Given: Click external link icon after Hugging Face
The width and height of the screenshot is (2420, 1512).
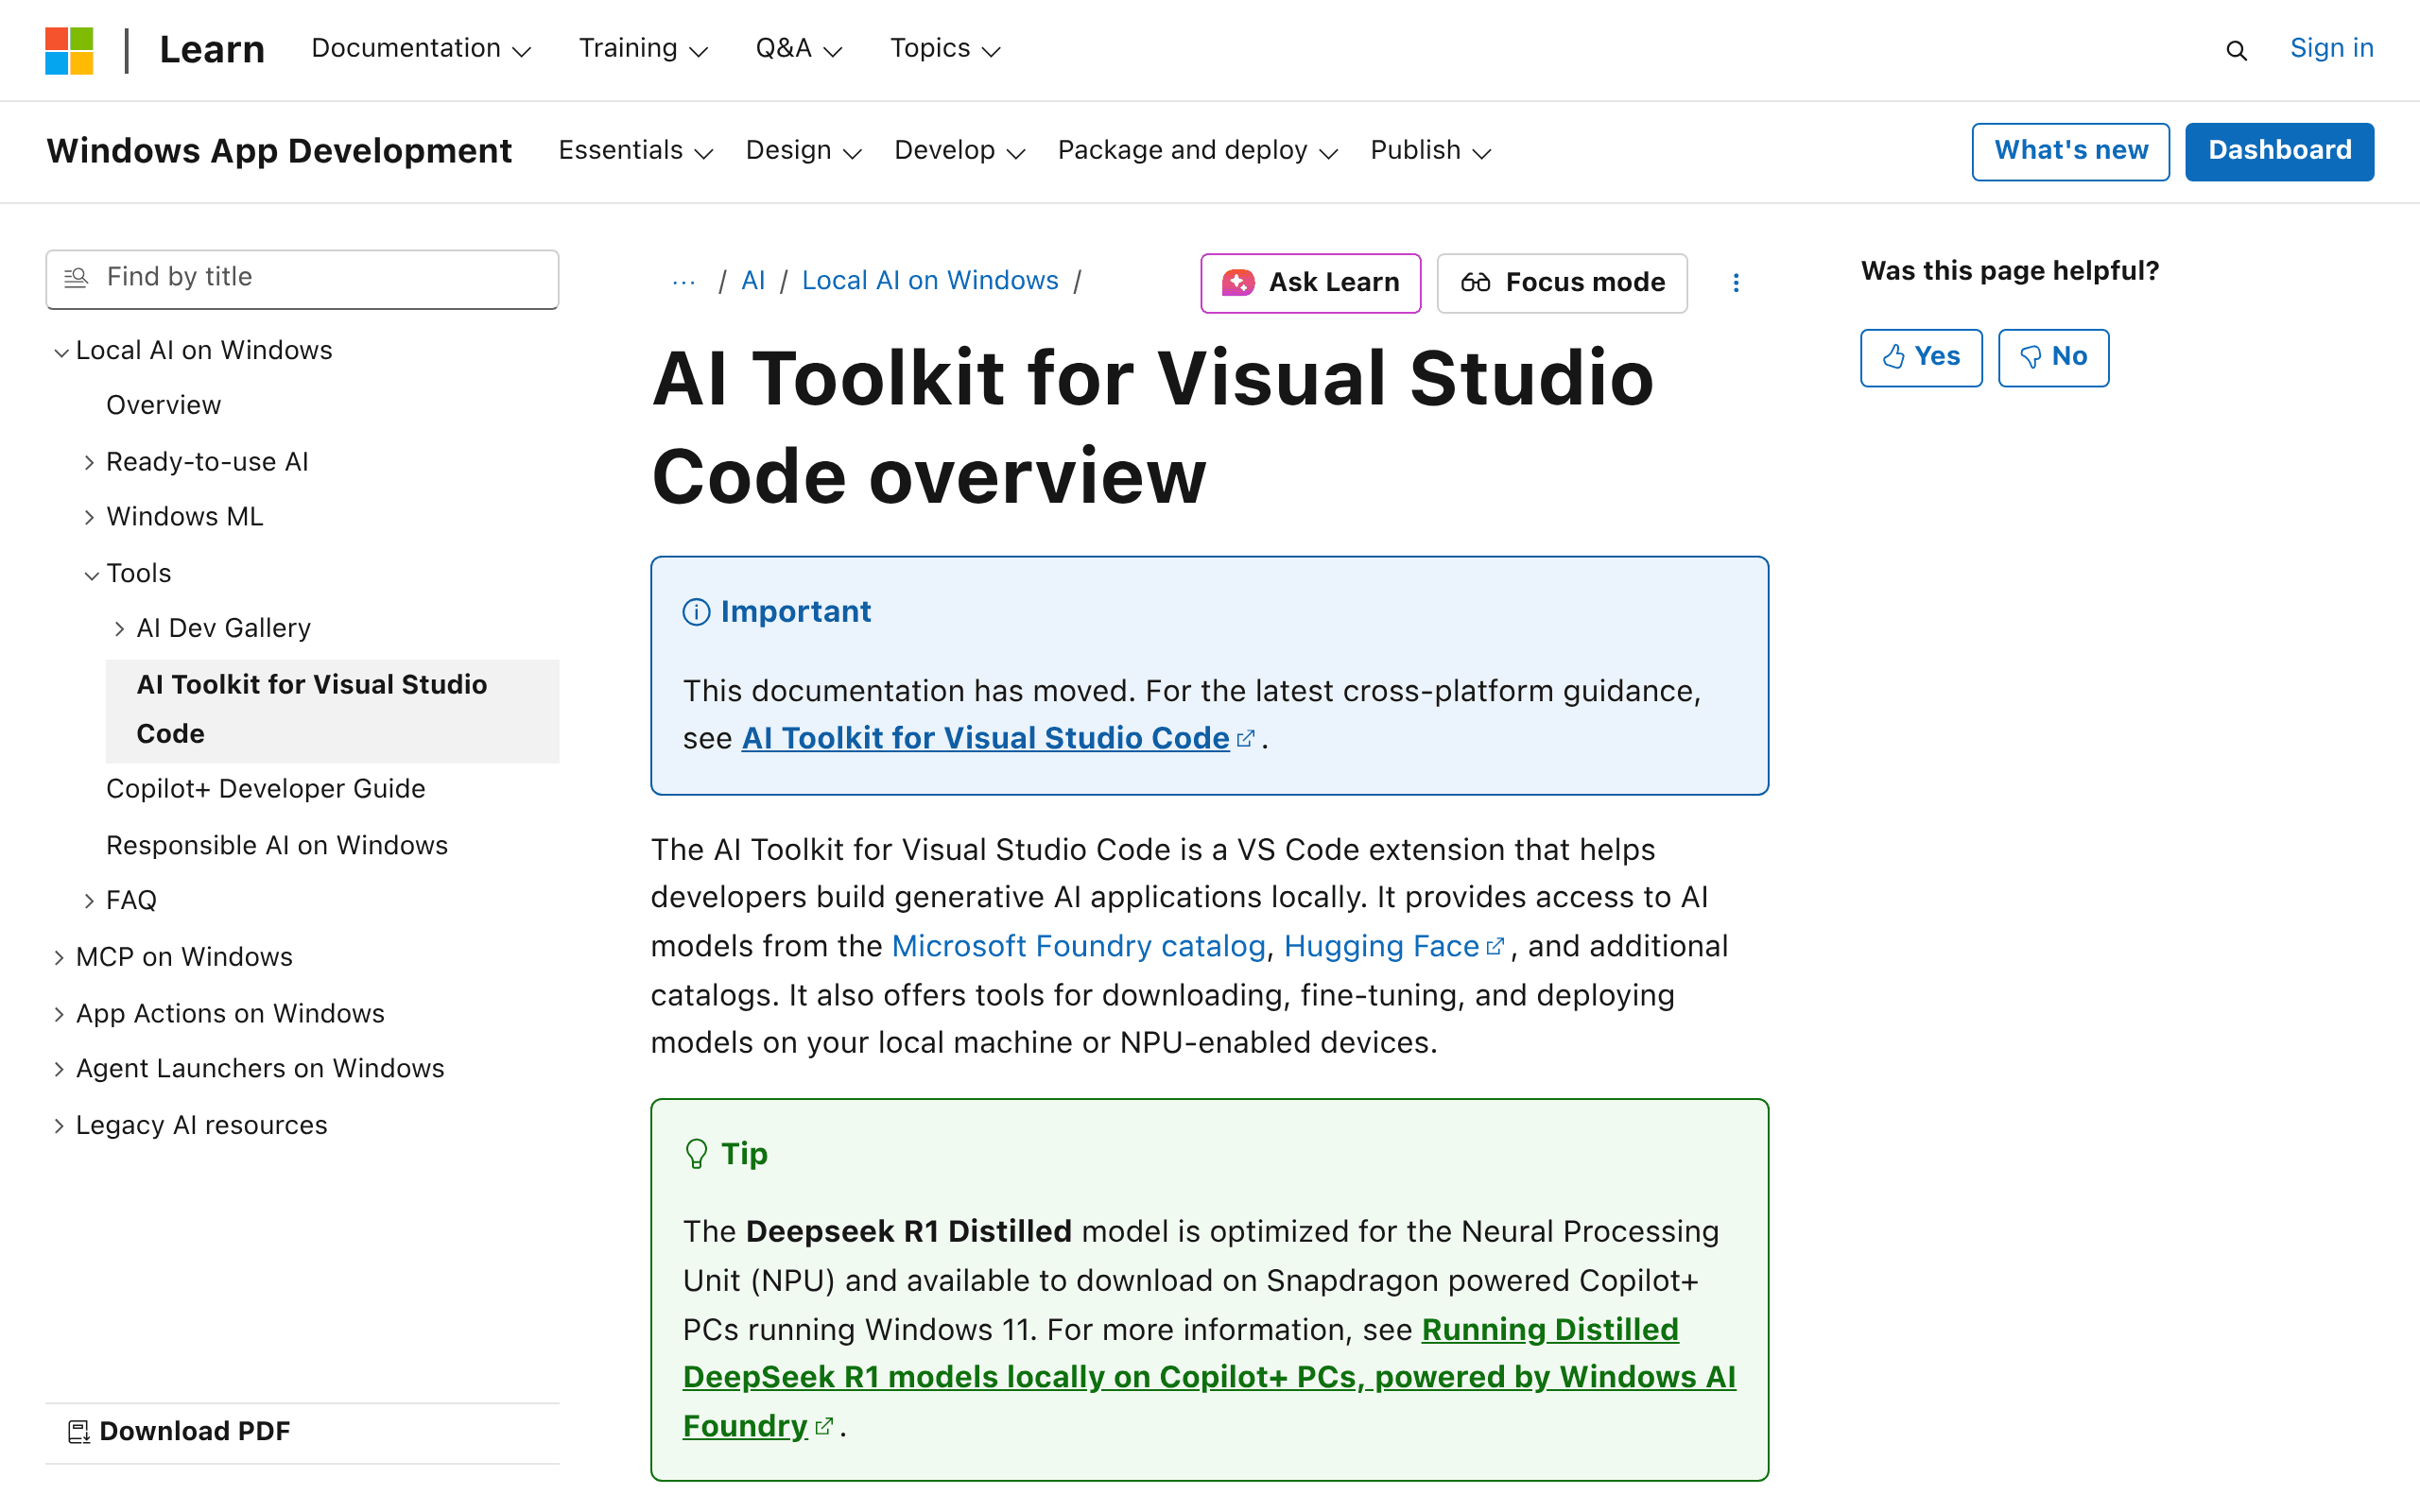Looking at the screenshot, I should pyautogui.click(x=1495, y=947).
